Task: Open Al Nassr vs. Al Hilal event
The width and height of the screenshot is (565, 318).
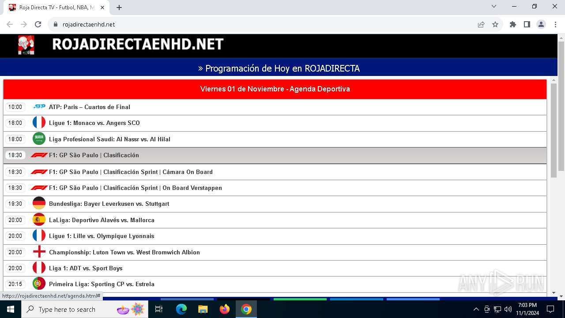Action: (109, 139)
